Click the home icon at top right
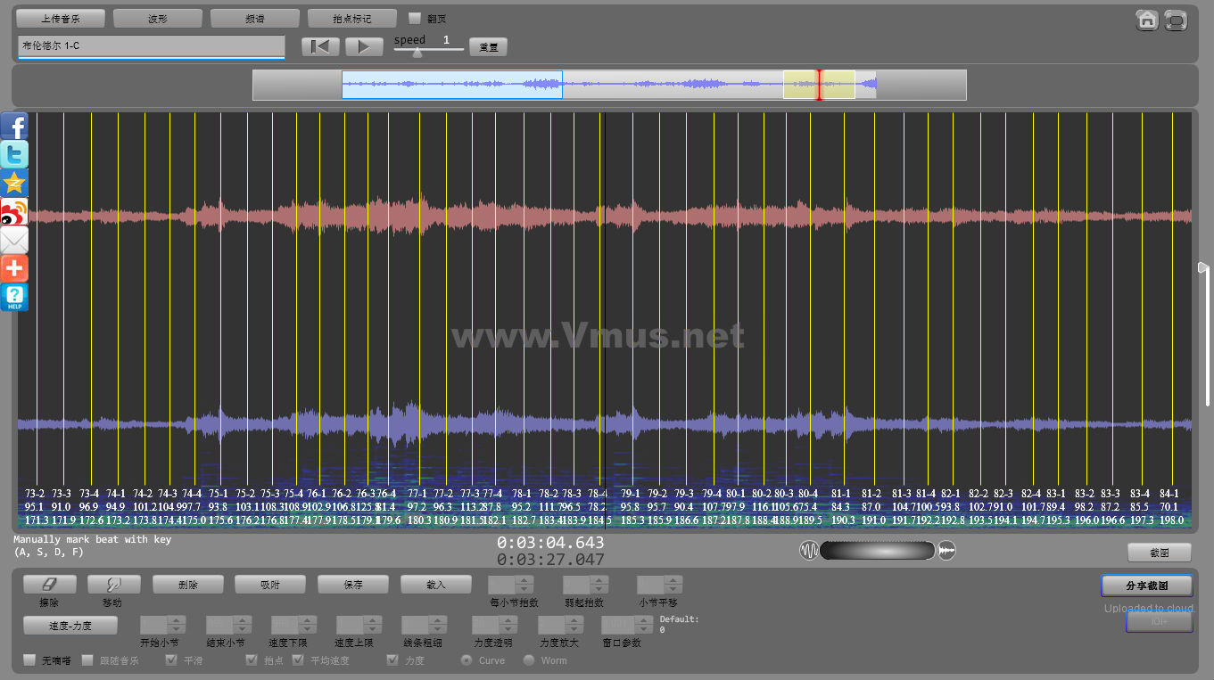The height and width of the screenshot is (680, 1214). pyautogui.click(x=1147, y=20)
